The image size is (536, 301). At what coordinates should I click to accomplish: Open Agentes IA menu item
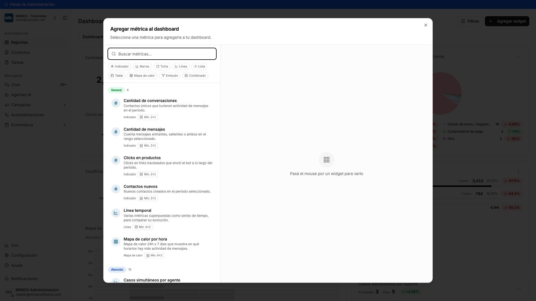click(x=36, y=95)
